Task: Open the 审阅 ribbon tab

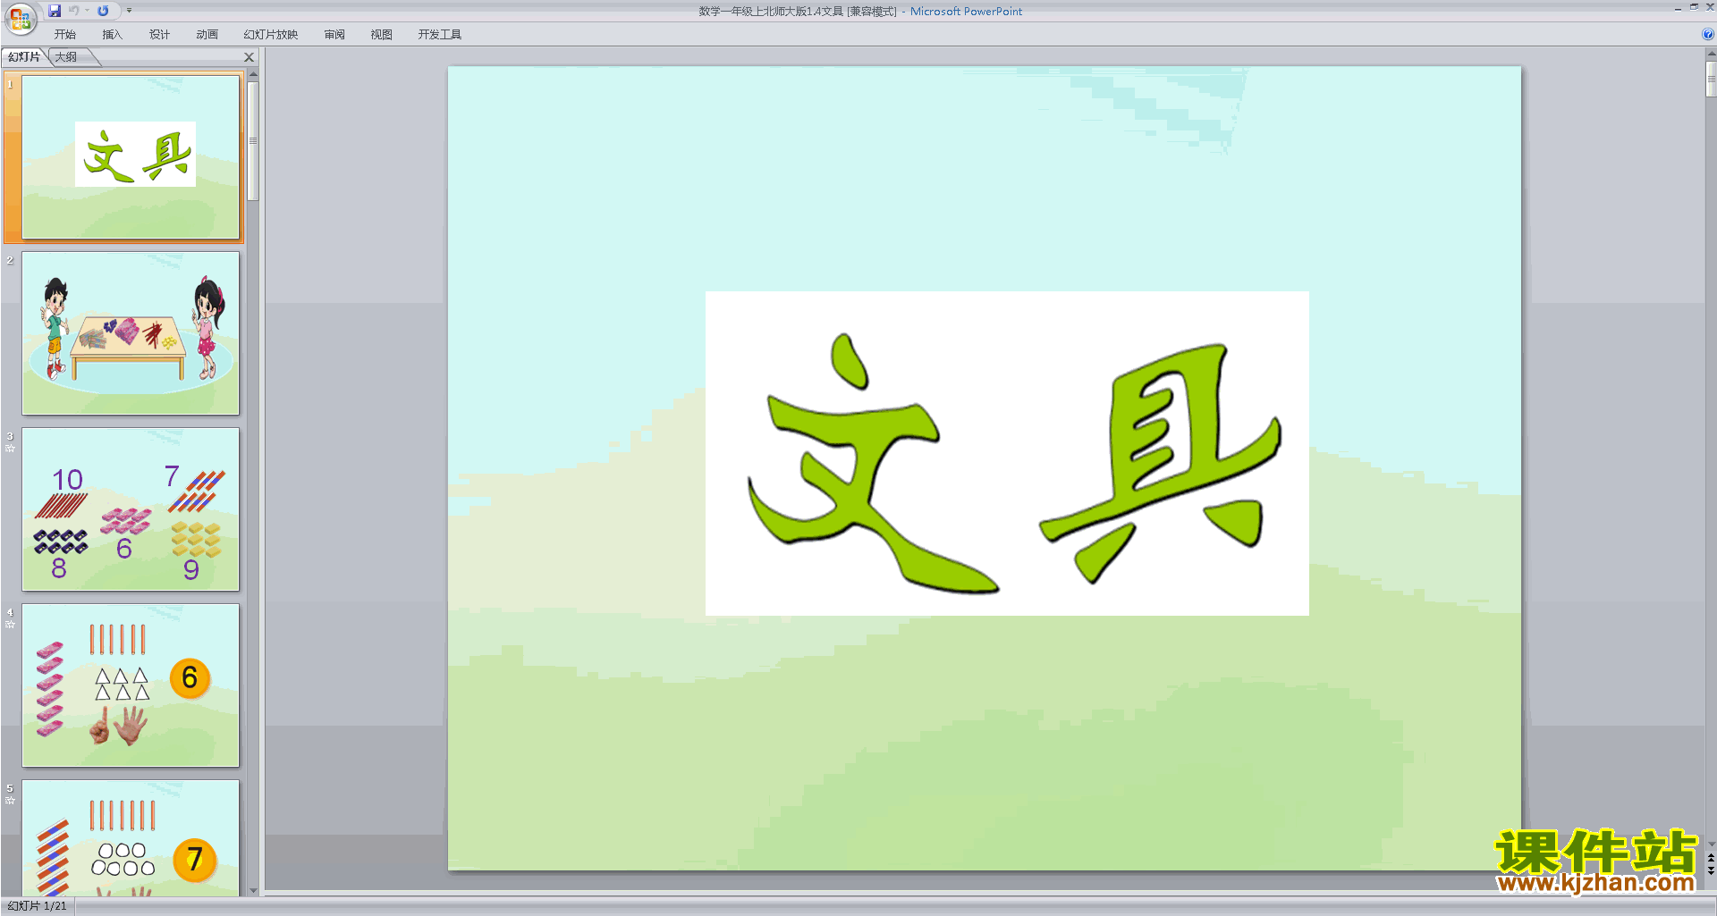Action: click(334, 35)
